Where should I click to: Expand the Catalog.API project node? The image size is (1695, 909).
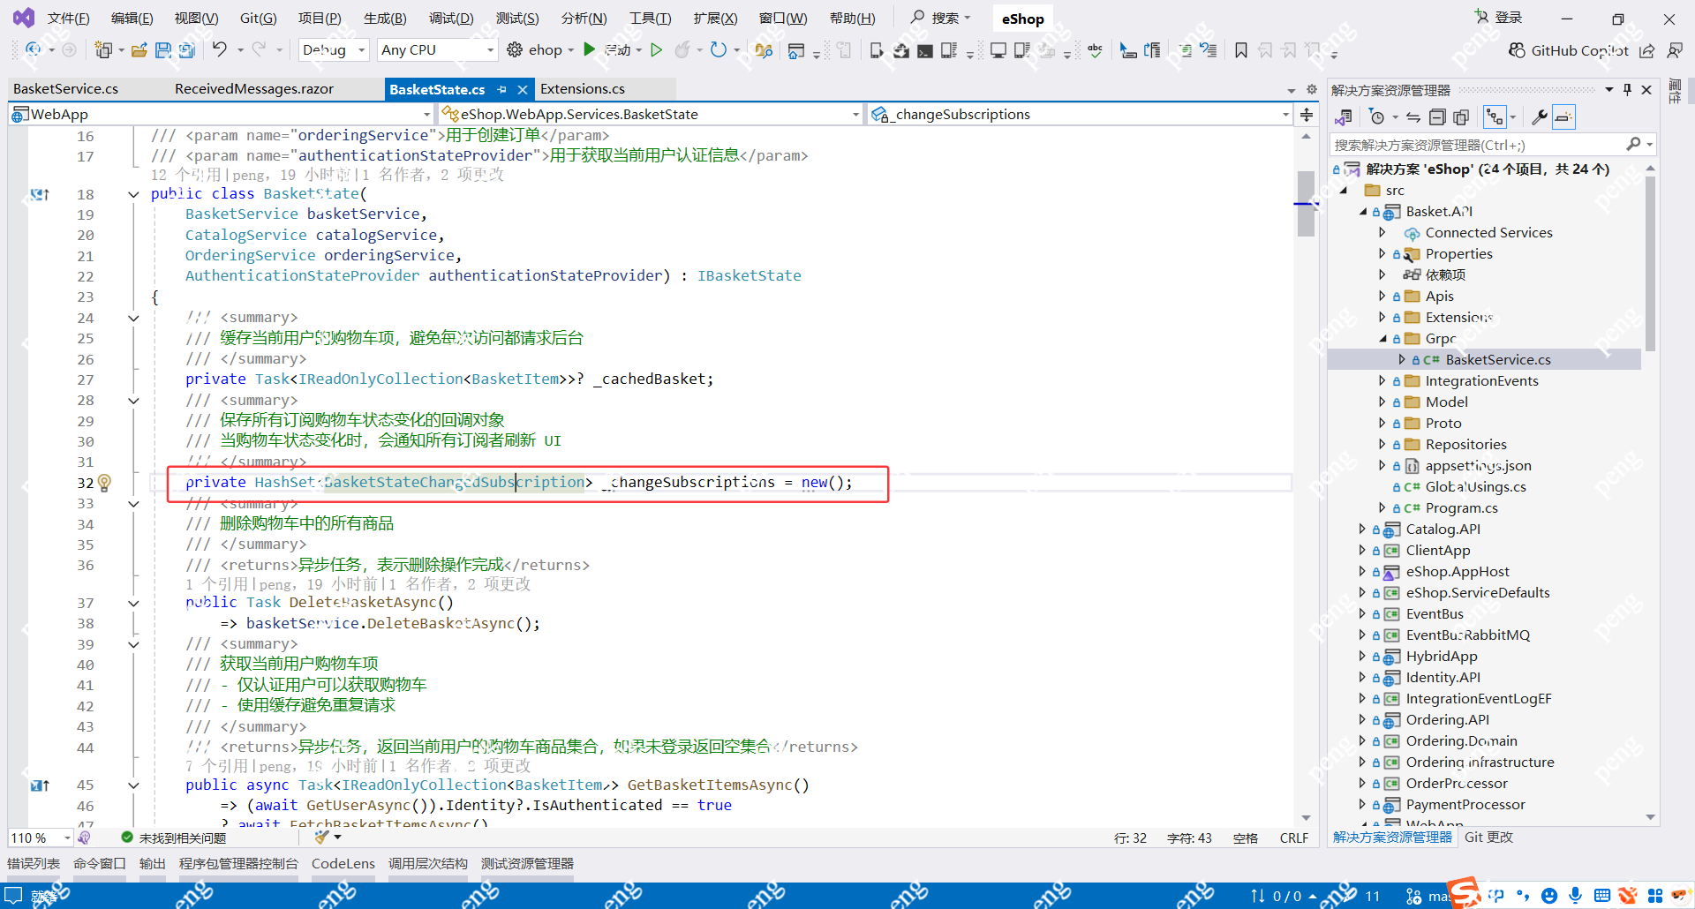pyautogui.click(x=1361, y=529)
